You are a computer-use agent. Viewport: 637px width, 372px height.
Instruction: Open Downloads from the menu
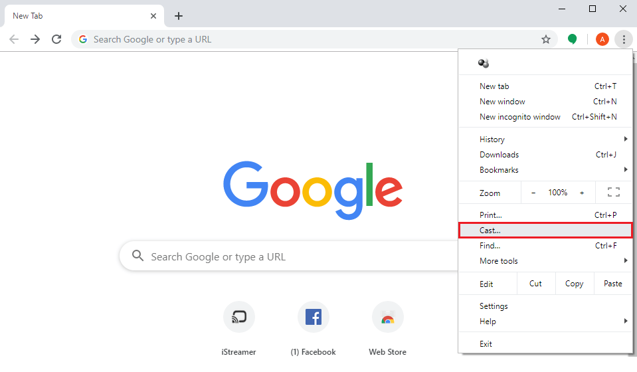coord(545,155)
